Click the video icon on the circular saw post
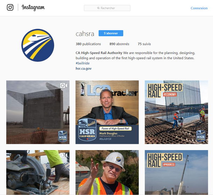Viewport: 213px width, 195px height. click(x=64, y=155)
